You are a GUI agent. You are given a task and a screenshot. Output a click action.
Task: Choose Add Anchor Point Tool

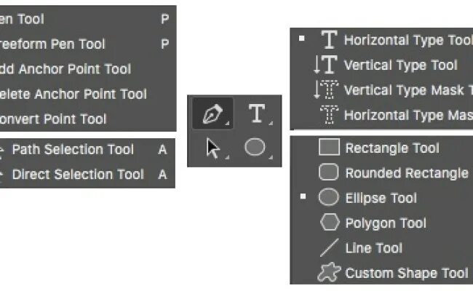[x=65, y=69]
